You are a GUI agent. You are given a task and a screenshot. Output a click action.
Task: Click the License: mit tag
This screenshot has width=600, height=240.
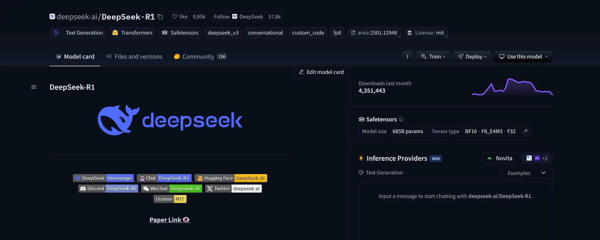pos(426,33)
